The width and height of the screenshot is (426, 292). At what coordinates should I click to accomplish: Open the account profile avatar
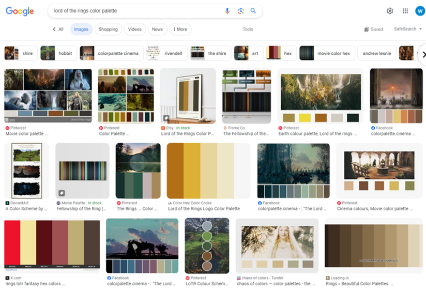tap(420, 11)
